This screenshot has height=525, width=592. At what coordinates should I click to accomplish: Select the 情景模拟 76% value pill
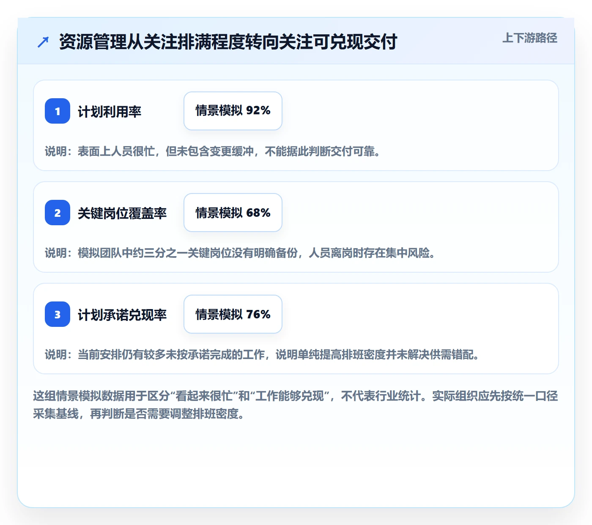233,314
